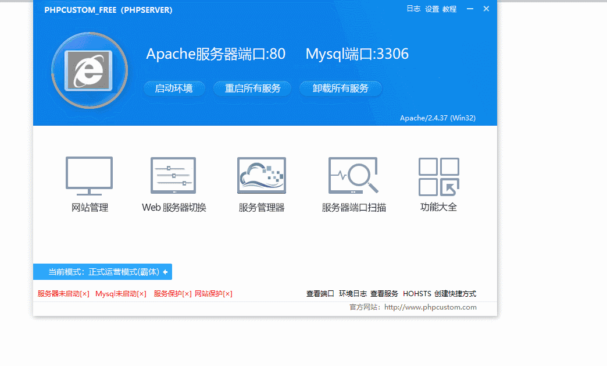Click the Web服务器切换 (Web server switch) icon
The height and width of the screenshot is (366, 607).
point(173,183)
